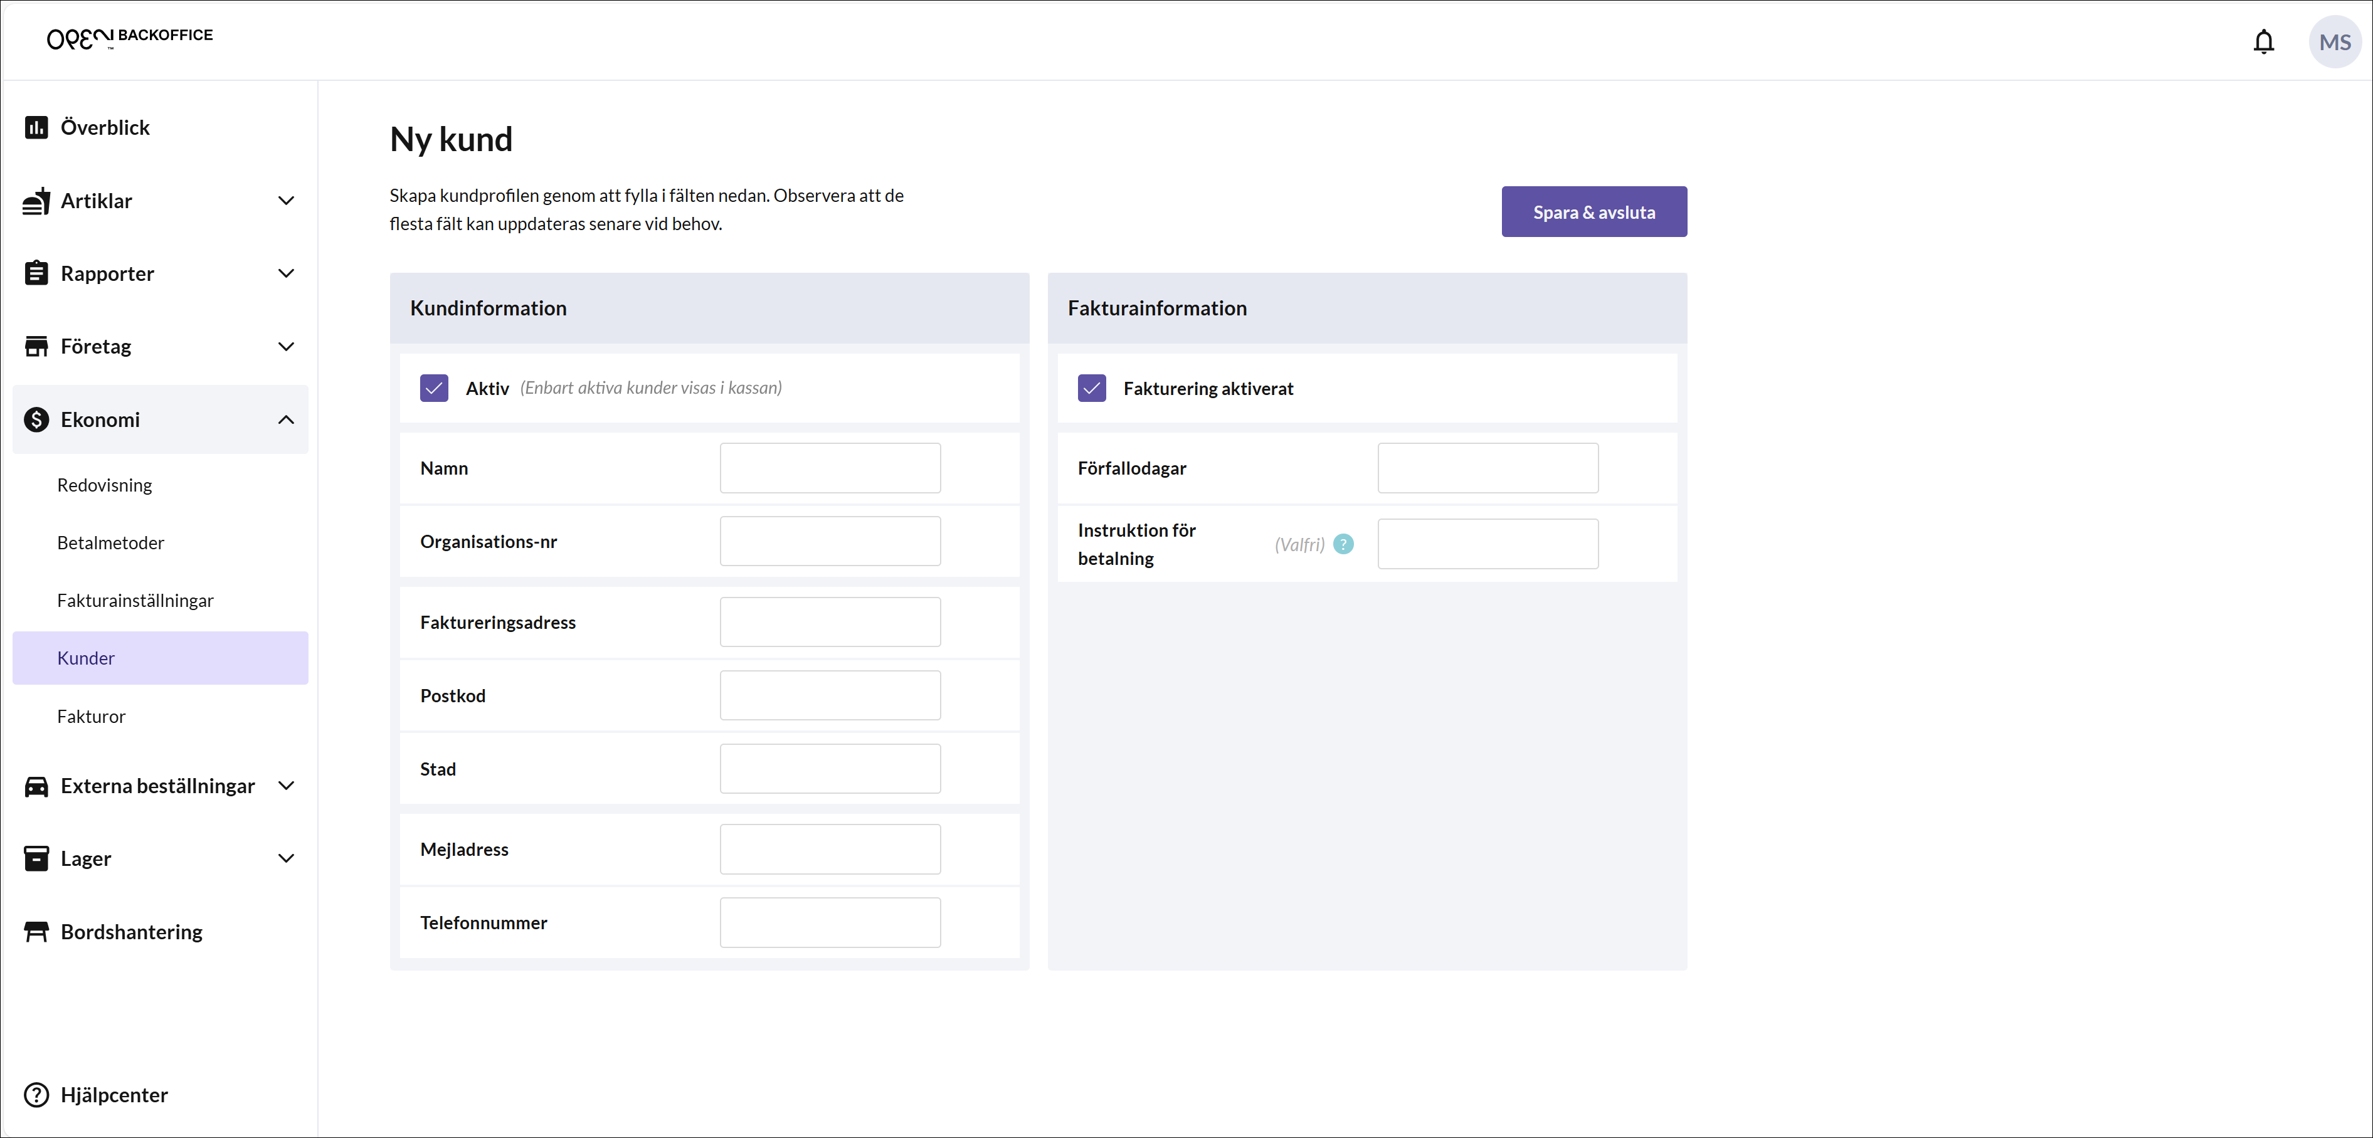
Task: Click the Bordshantering table icon
Action: click(x=36, y=932)
